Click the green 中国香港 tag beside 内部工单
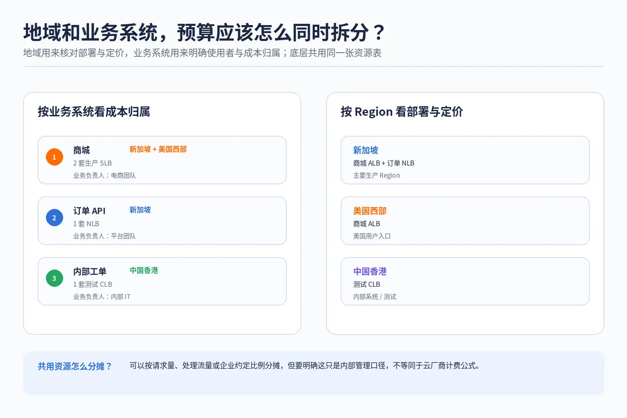 tap(144, 270)
